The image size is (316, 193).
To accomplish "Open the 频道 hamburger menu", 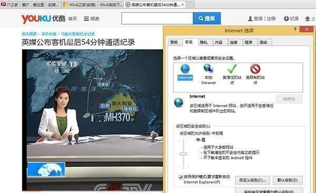I will (92, 19).
